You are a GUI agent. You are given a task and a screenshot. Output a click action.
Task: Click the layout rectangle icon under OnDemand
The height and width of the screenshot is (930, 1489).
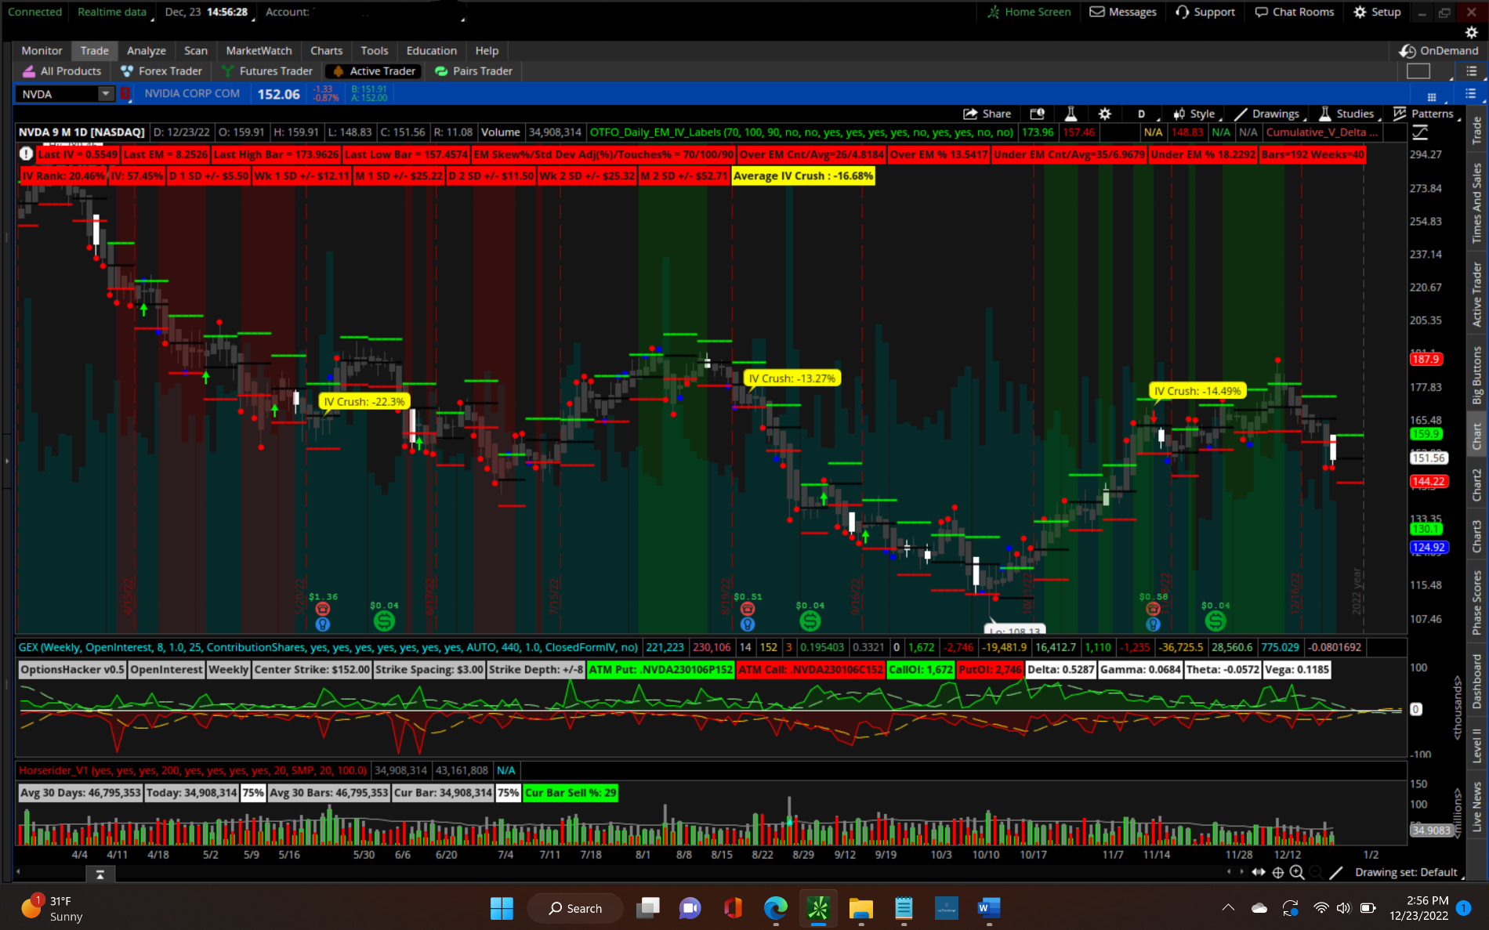pyautogui.click(x=1418, y=71)
